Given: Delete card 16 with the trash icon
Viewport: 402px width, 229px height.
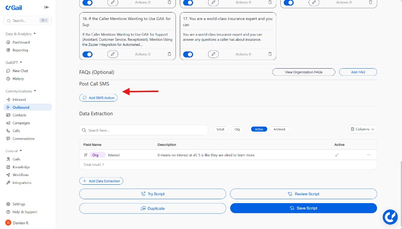Looking at the screenshot, I should pos(169,54).
